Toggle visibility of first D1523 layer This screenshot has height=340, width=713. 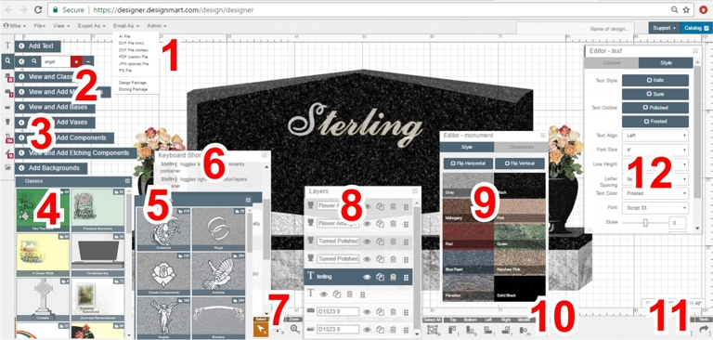point(367,312)
